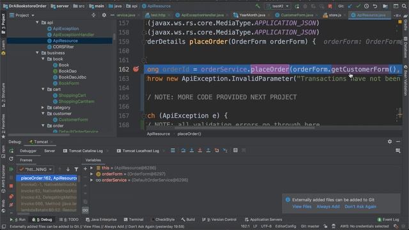
Task: Collapse the api folder
Action: (37, 22)
